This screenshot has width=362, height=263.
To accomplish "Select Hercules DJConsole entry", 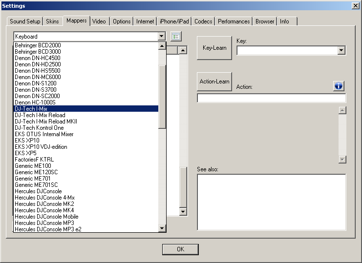I will coord(86,191).
